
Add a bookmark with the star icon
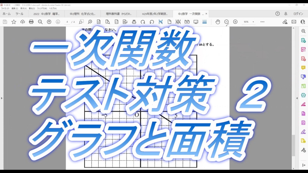(14, 22)
